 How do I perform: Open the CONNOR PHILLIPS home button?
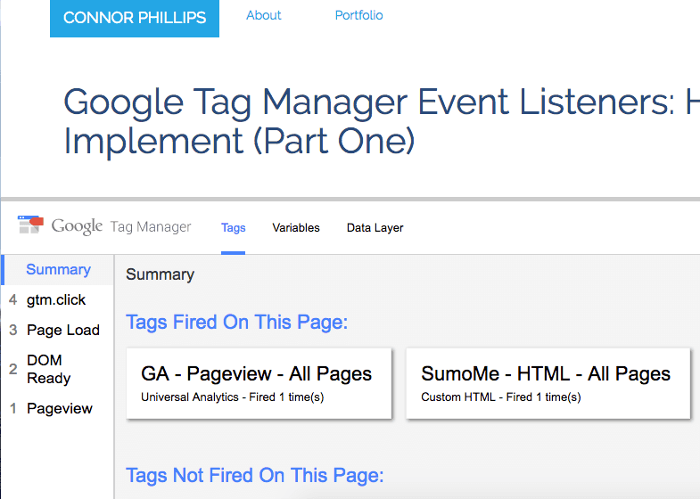[135, 19]
